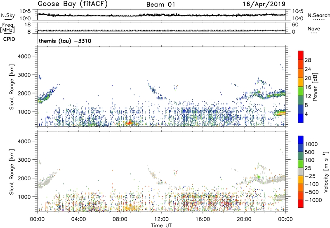Click the dotted line sample under "N.Search"

click(x=319, y=20)
